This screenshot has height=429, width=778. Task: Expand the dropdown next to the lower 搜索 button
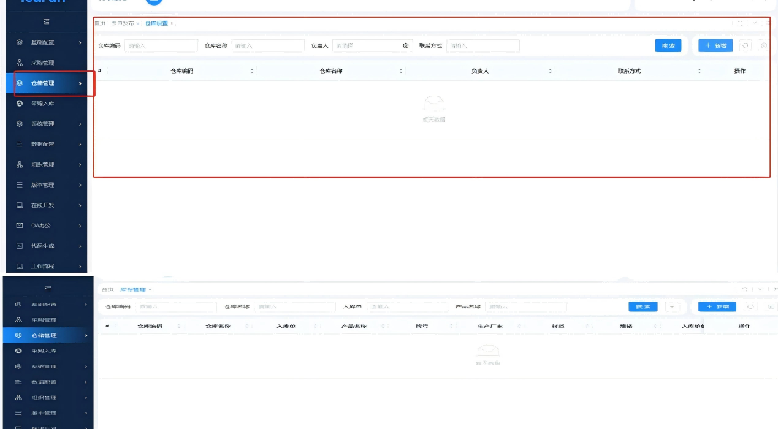coord(673,306)
